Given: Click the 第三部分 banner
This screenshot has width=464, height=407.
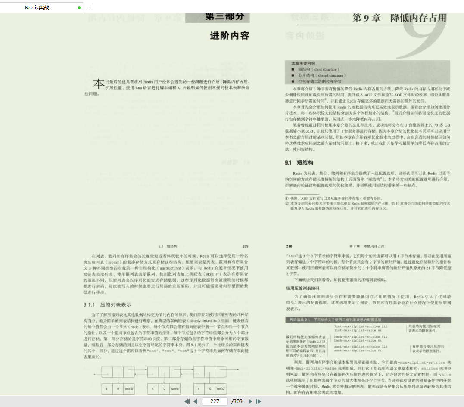Looking at the screenshot, I should point(218,18).
